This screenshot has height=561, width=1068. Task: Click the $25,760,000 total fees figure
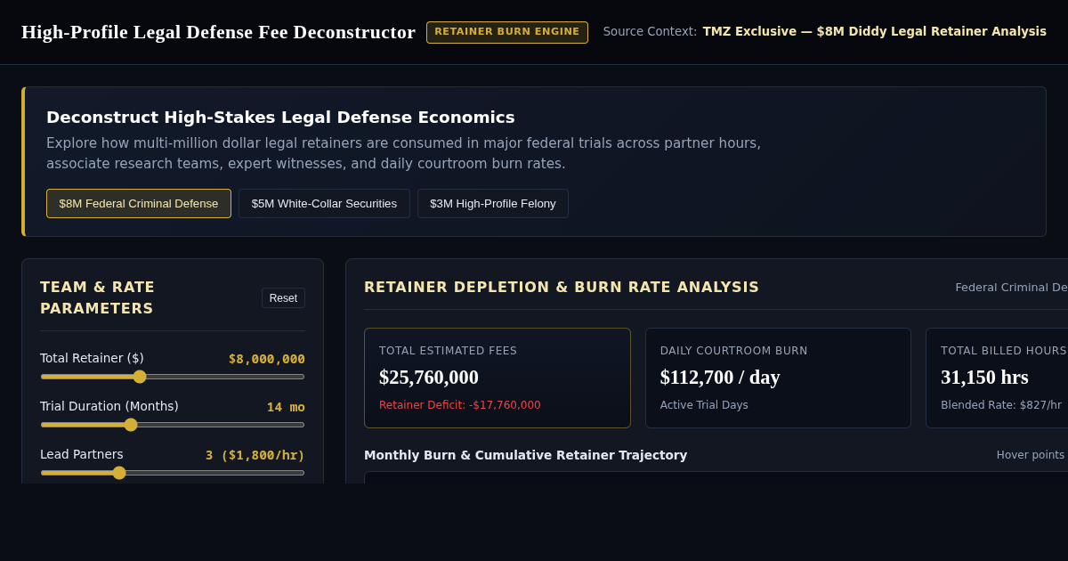pyautogui.click(x=429, y=377)
